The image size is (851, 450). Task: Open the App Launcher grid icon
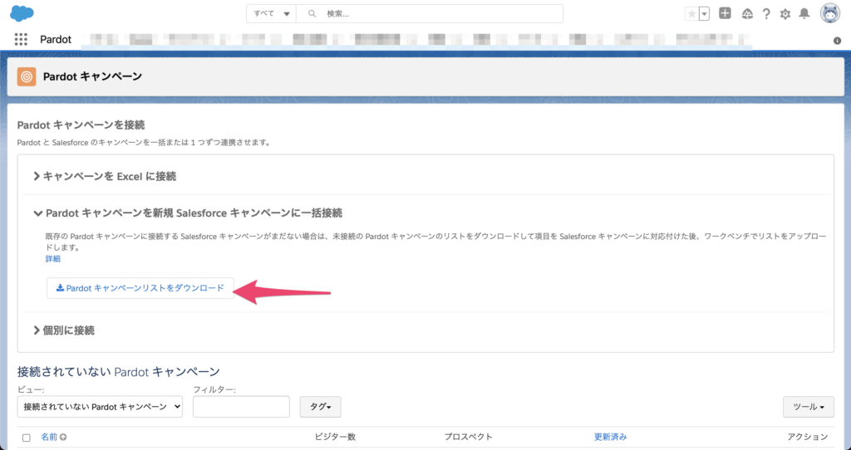21,39
